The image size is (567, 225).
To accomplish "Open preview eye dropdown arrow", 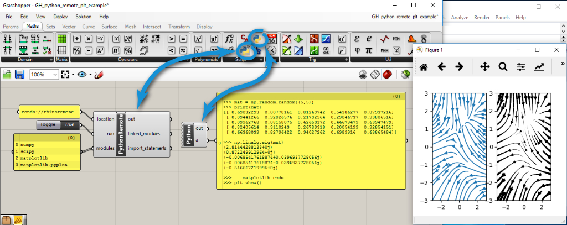I will click(90, 75).
